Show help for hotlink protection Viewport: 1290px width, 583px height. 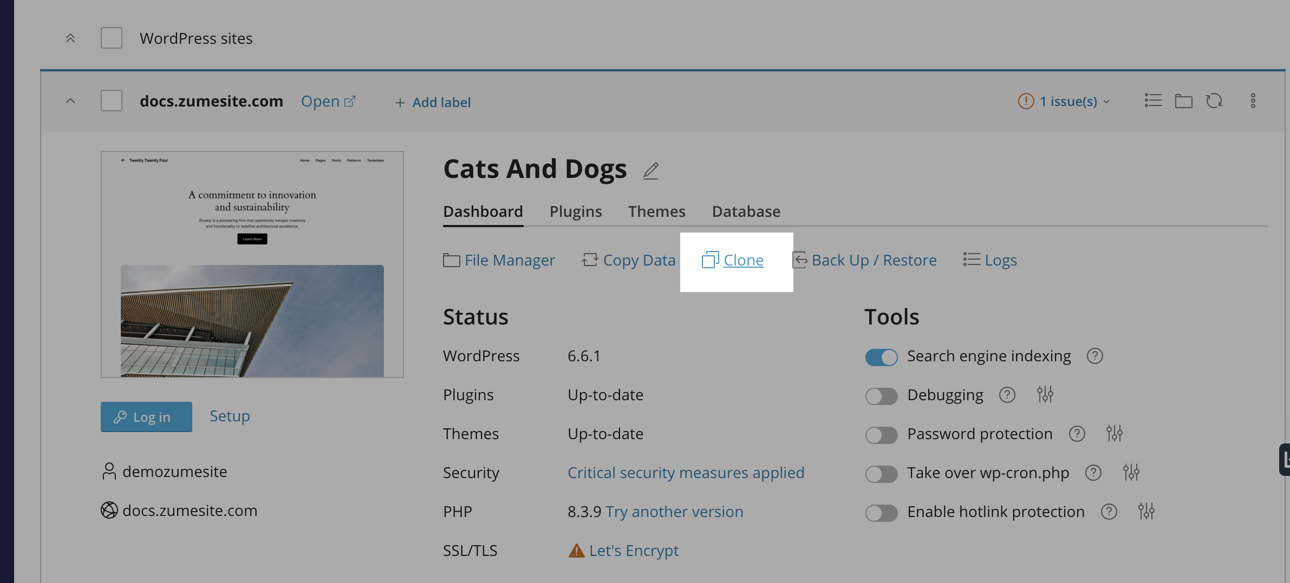[1109, 512]
